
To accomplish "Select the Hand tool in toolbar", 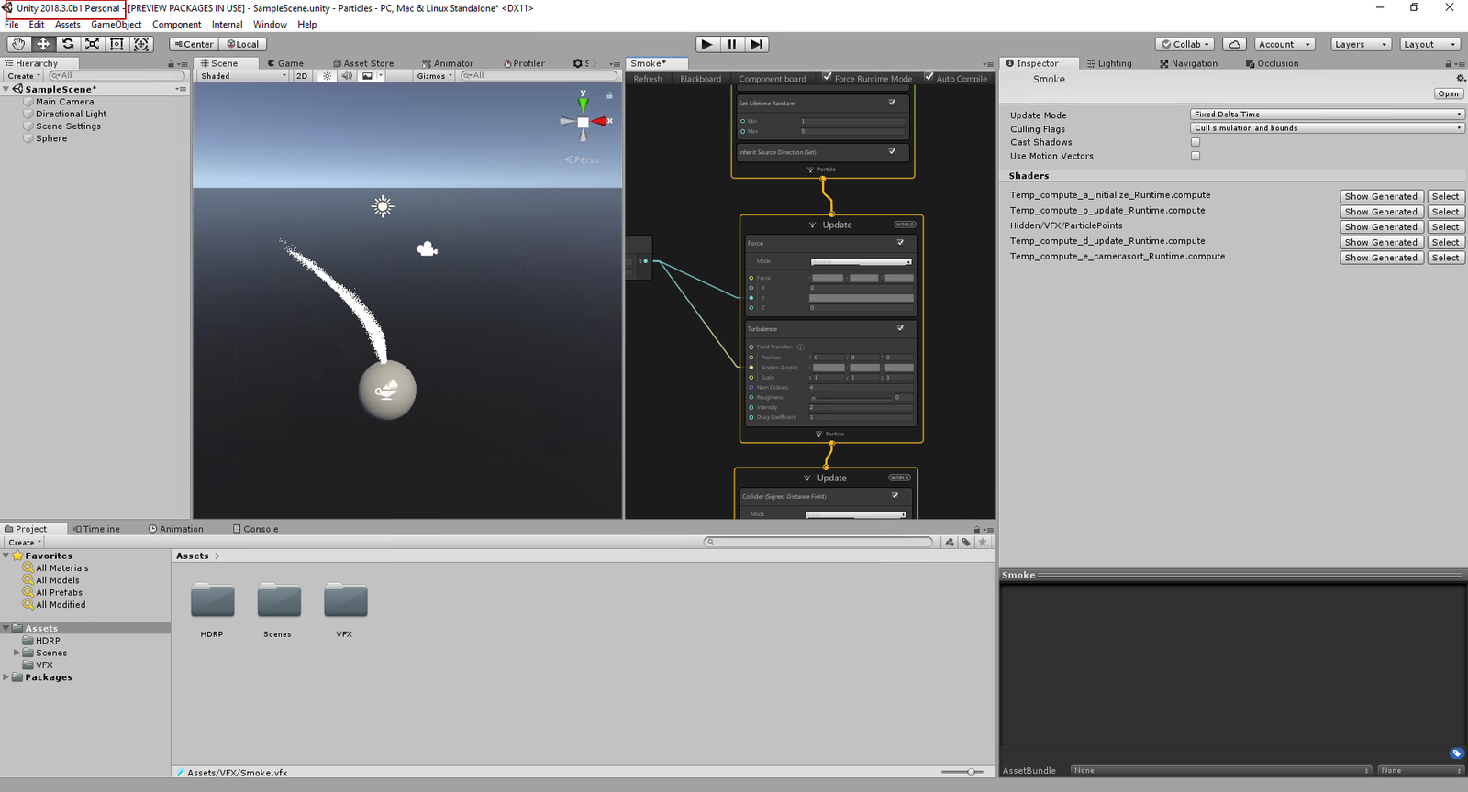I will tap(18, 44).
